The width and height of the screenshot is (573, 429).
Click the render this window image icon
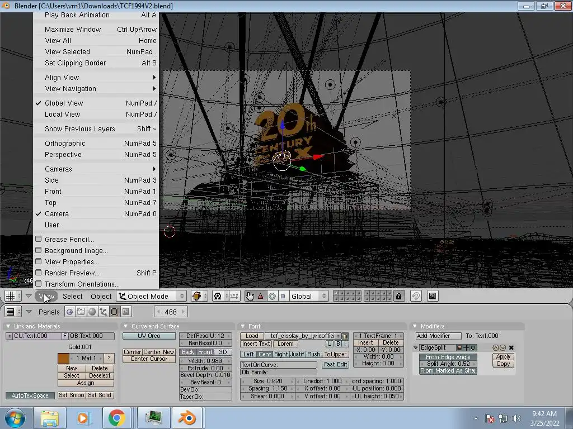pyautogui.click(x=433, y=296)
